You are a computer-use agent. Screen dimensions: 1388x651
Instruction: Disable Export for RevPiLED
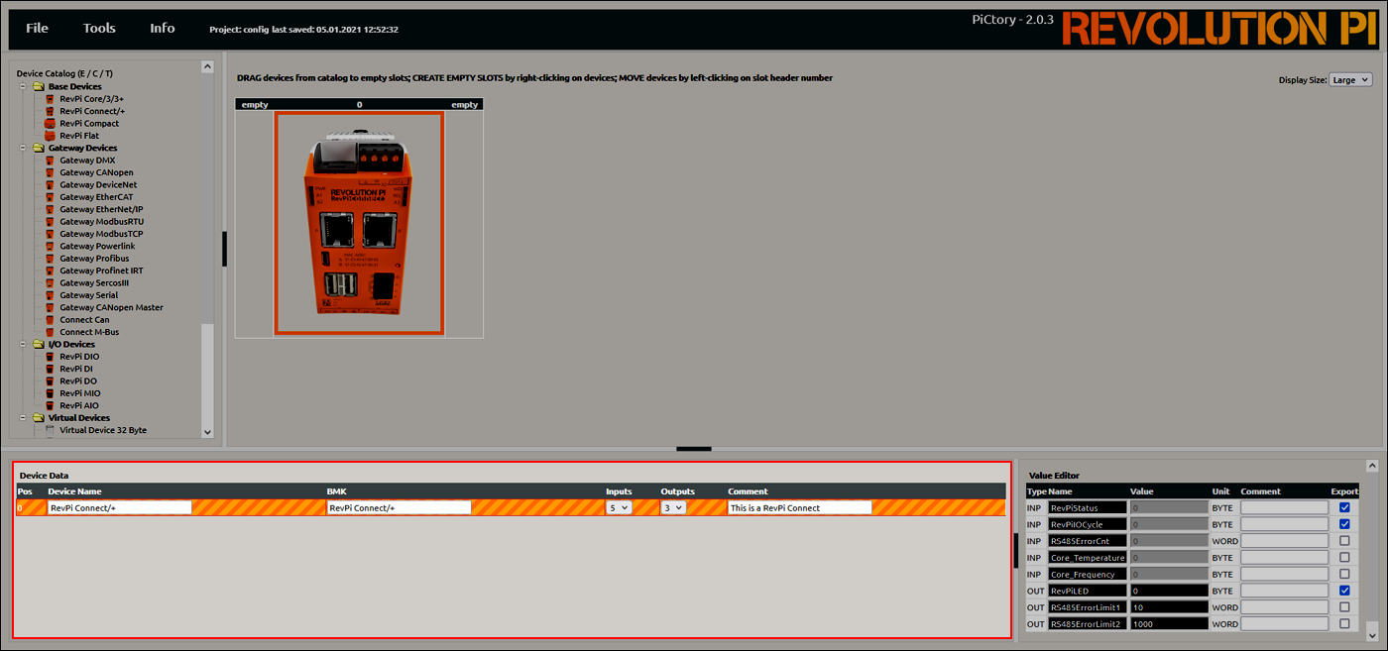pyautogui.click(x=1343, y=590)
